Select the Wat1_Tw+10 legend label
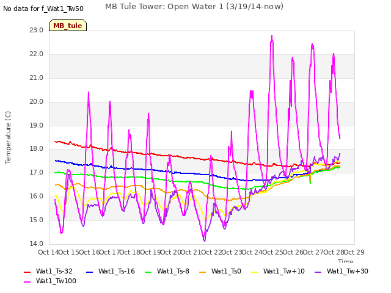391x293 pixels. point(284,271)
